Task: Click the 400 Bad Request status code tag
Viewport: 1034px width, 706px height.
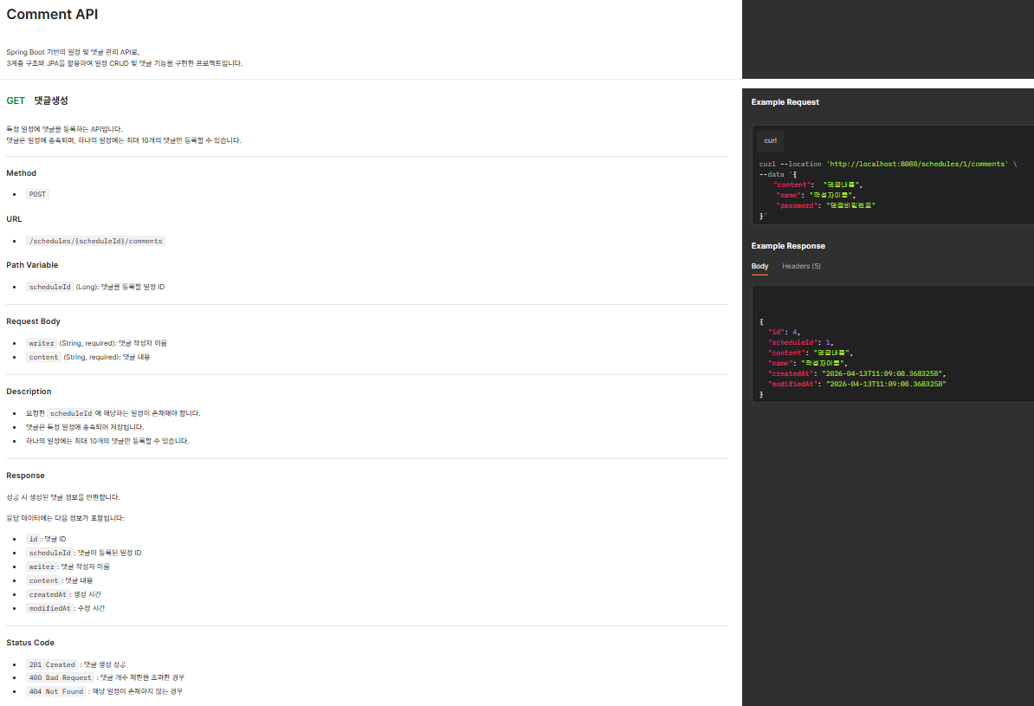Action: click(x=60, y=677)
